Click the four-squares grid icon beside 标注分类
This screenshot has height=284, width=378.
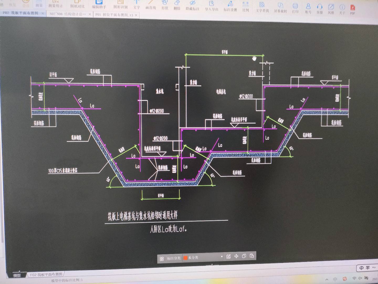click(x=162, y=259)
